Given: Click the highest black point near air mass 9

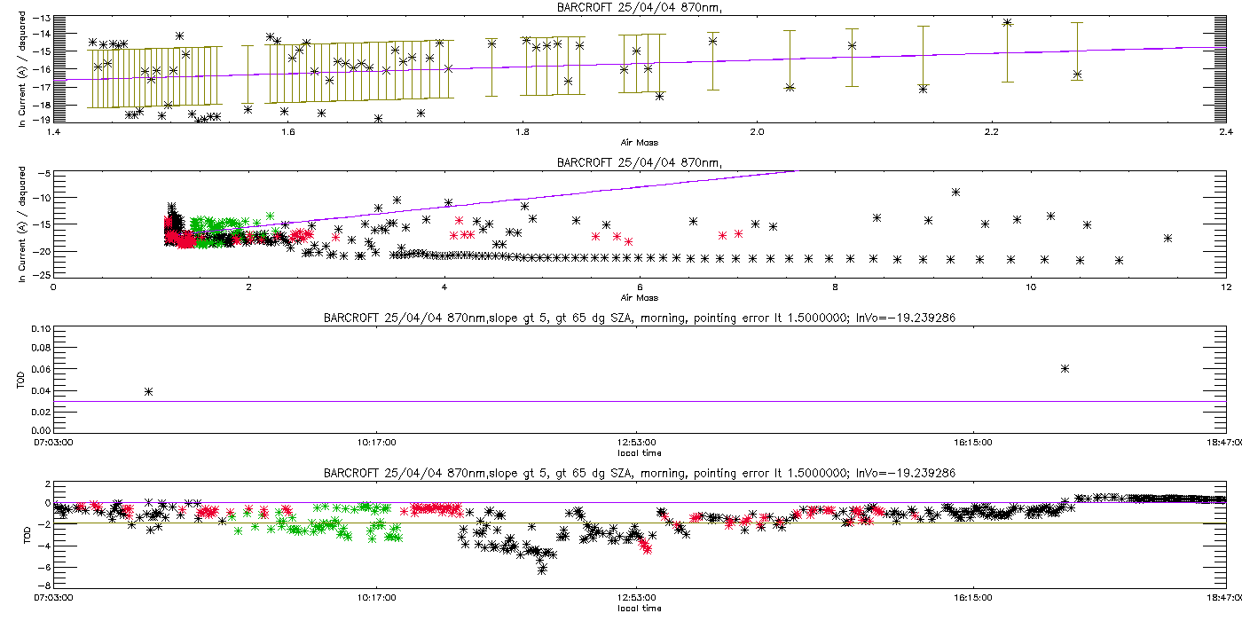Looking at the screenshot, I should (x=955, y=192).
